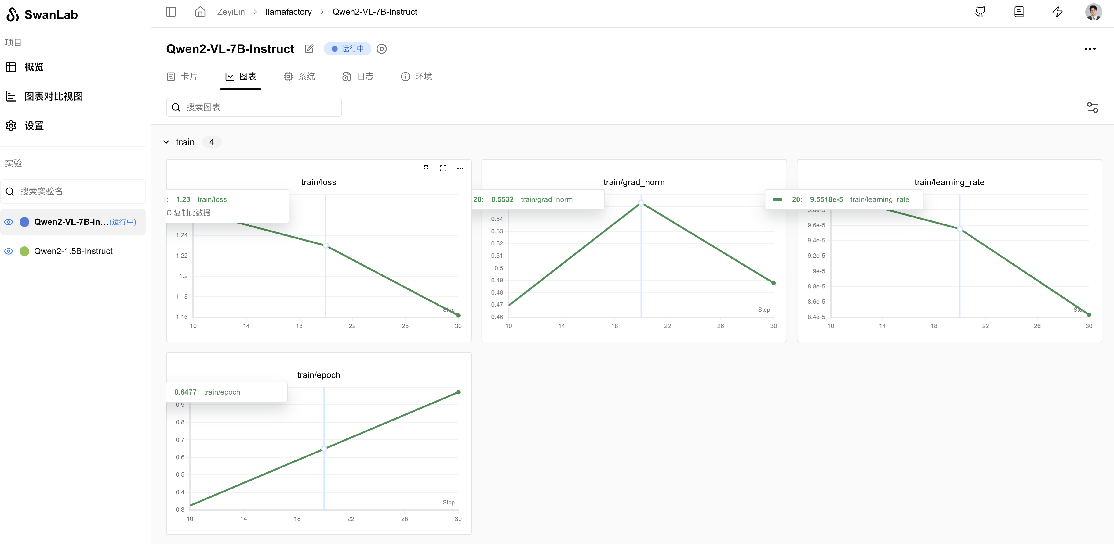
Task: Click the train/epoch endpoint at step 30
Action: [458, 392]
